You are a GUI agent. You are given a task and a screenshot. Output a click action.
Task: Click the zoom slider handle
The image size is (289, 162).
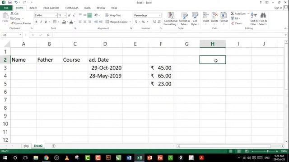pyautogui.click(x=268, y=151)
